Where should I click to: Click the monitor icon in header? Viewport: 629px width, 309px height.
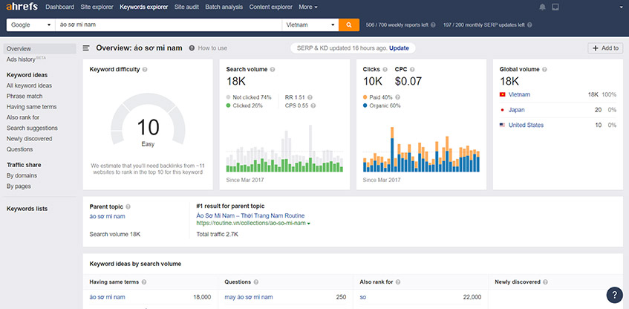pyautogui.click(x=555, y=7)
